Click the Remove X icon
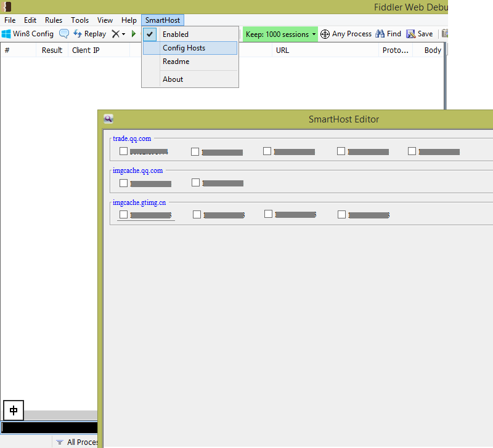The height and width of the screenshot is (448, 493). pos(116,34)
